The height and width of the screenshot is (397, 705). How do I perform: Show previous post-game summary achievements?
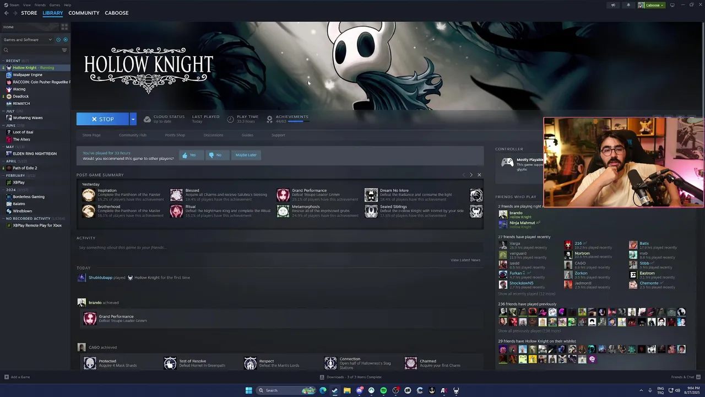coord(464,175)
